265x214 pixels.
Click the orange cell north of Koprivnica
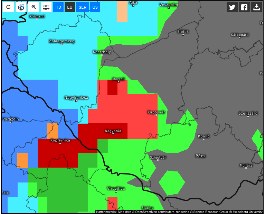53,131
